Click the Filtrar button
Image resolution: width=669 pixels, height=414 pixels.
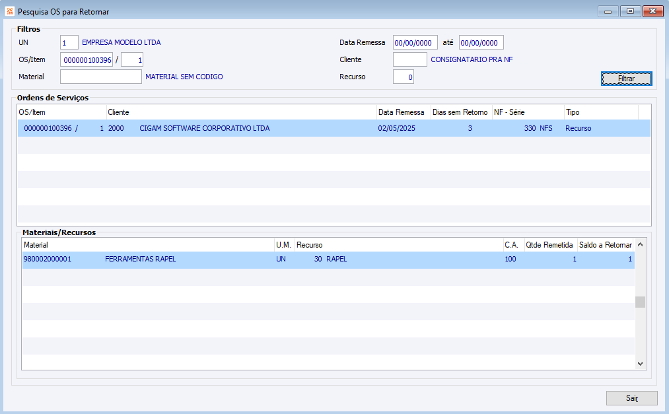[626, 79]
